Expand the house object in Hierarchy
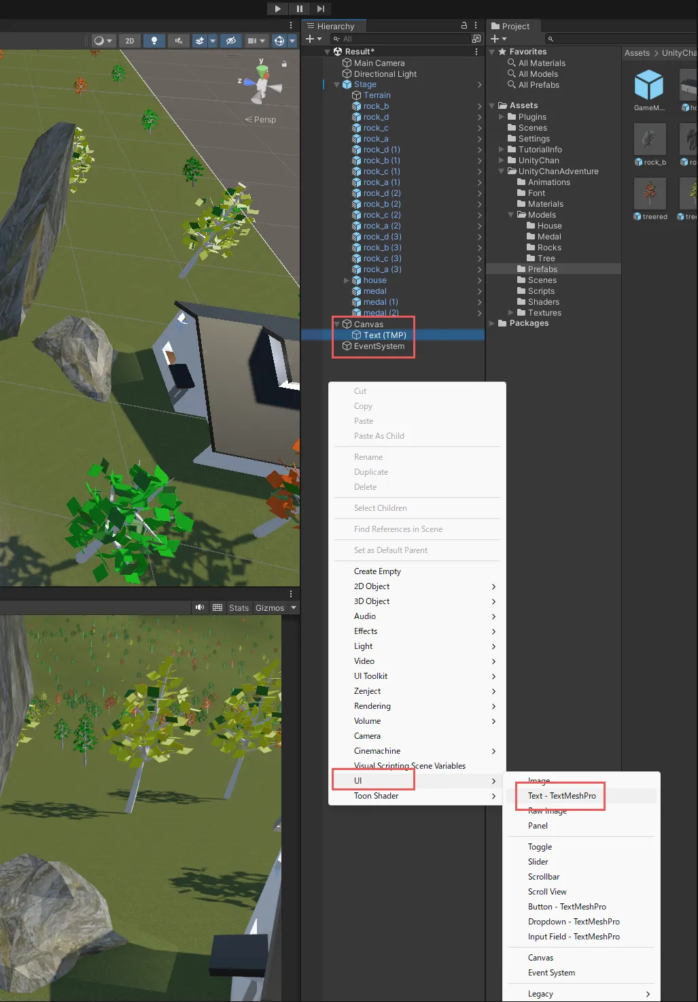This screenshot has height=1002, width=698. pyautogui.click(x=347, y=280)
